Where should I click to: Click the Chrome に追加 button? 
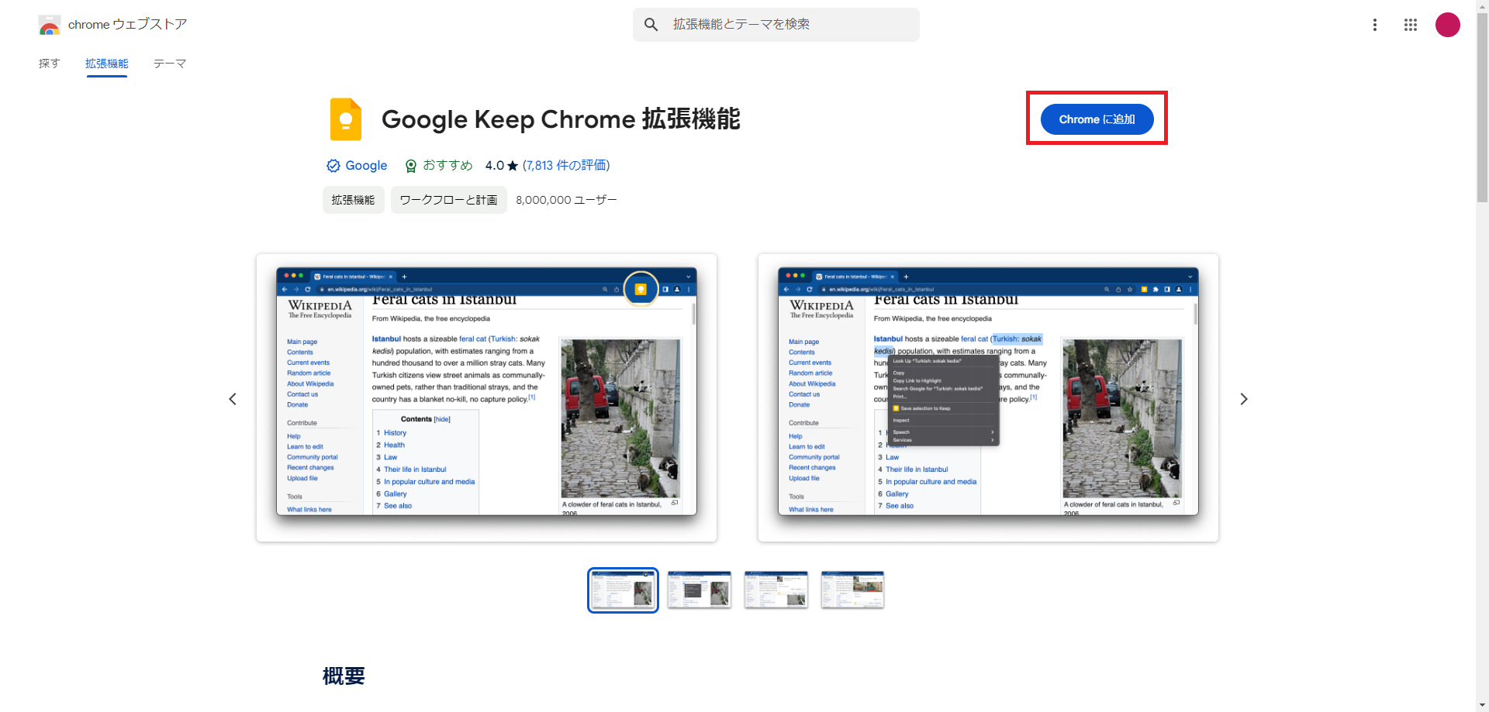tap(1097, 119)
